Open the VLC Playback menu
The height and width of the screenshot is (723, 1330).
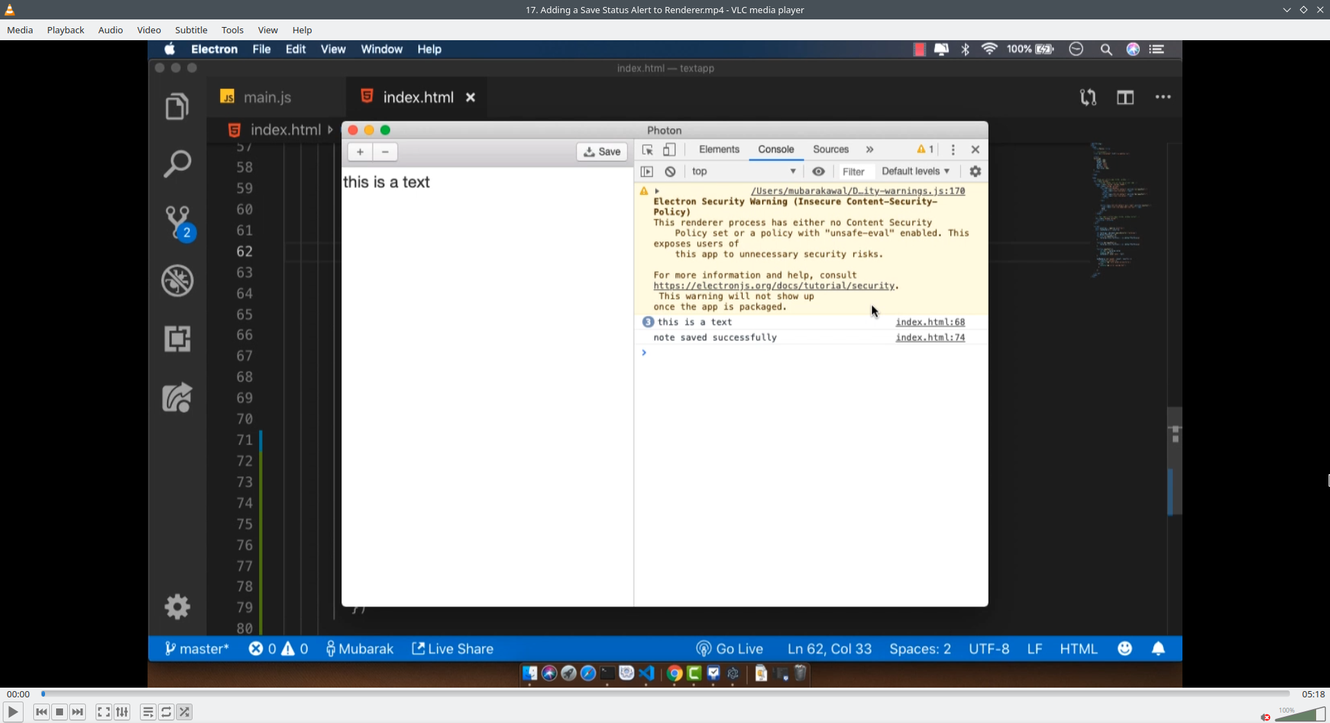[x=66, y=30]
